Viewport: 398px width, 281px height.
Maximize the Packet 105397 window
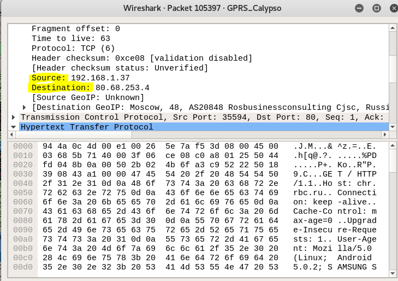(376, 8)
